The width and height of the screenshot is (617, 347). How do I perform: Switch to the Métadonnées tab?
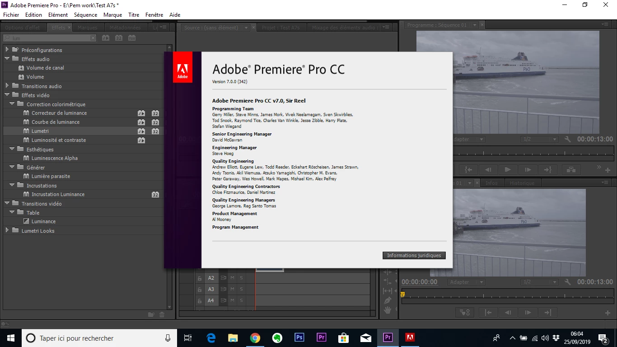[125, 28]
